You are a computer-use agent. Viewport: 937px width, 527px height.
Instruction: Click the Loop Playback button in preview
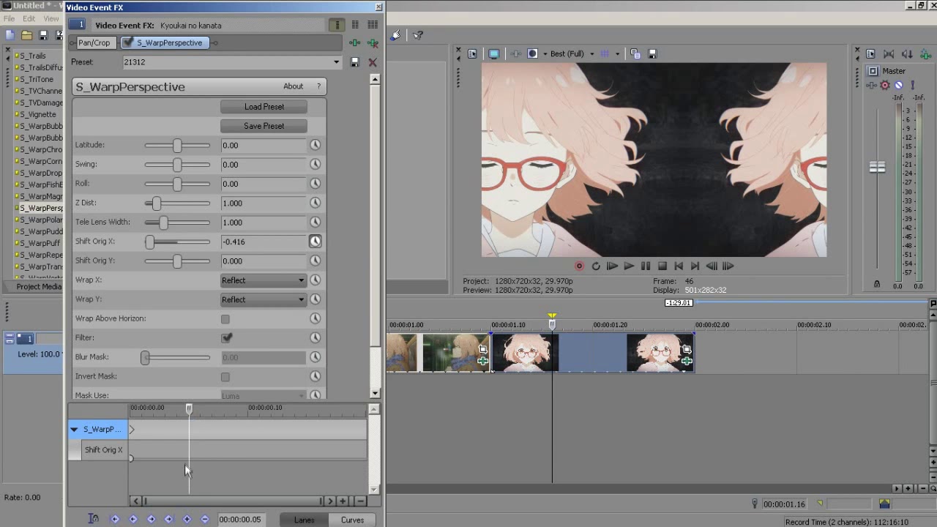[596, 266]
